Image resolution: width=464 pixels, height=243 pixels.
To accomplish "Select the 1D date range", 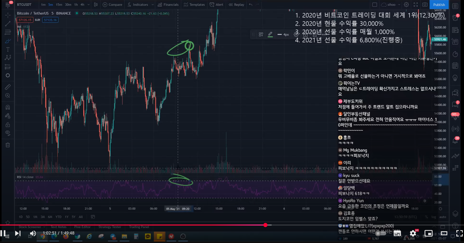I will point(21,217).
